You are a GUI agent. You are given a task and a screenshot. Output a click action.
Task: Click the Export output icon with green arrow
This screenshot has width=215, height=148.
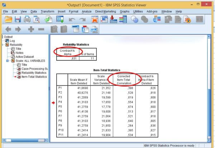[48, 19]
